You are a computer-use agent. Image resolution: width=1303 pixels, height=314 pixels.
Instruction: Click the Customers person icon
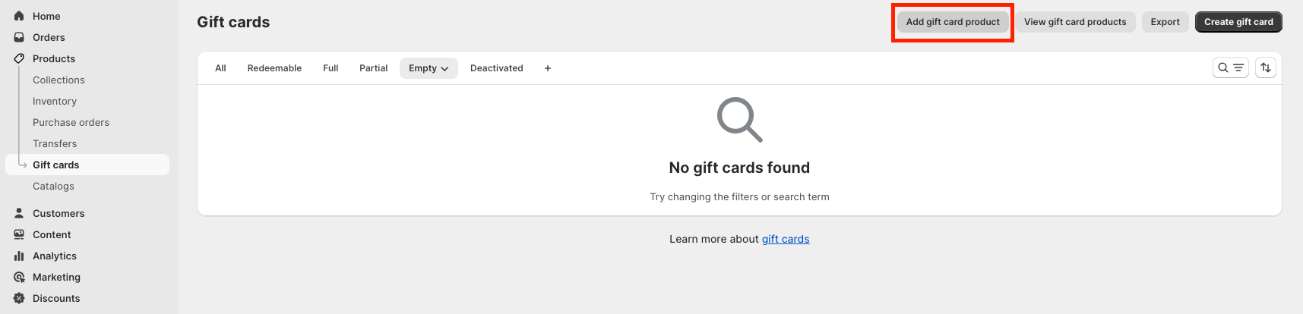pyautogui.click(x=19, y=213)
